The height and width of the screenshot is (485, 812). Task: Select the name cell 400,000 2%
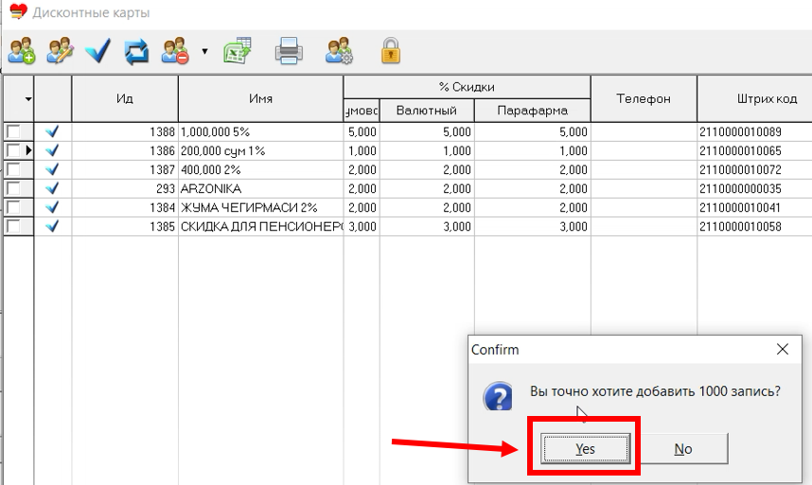point(260,169)
